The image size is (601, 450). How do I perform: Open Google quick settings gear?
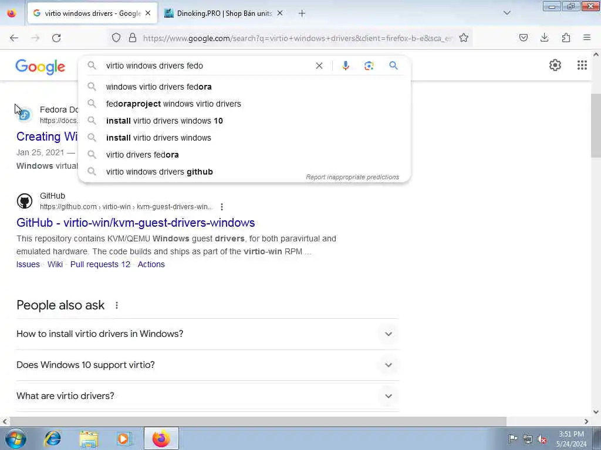(555, 65)
